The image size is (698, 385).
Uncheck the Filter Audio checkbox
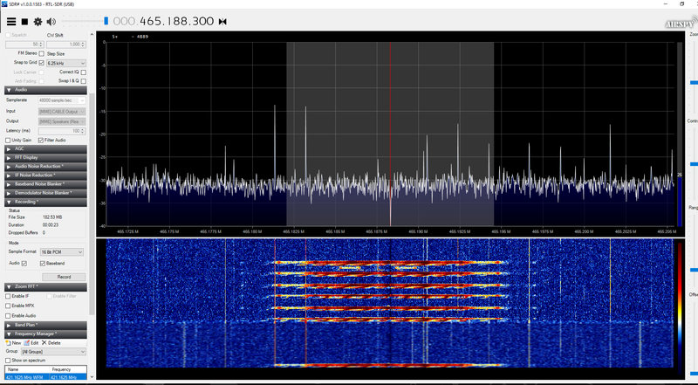pos(41,141)
